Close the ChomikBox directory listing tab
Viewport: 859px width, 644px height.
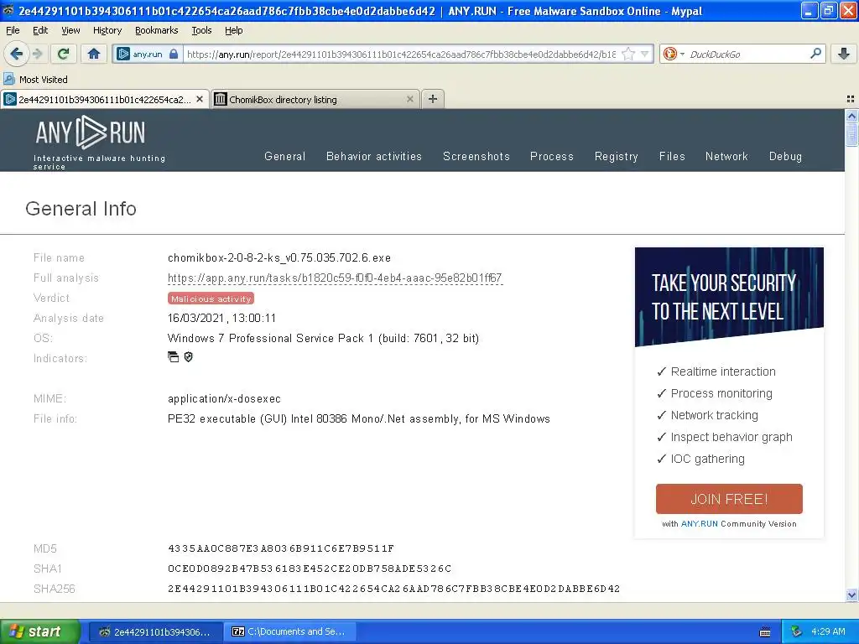(x=409, y=99)
